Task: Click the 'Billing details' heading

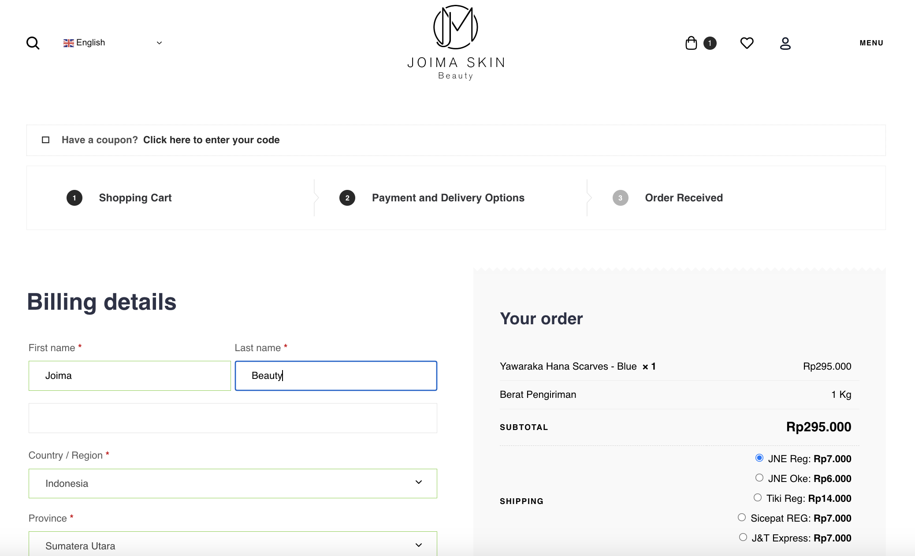Action: 102,302
